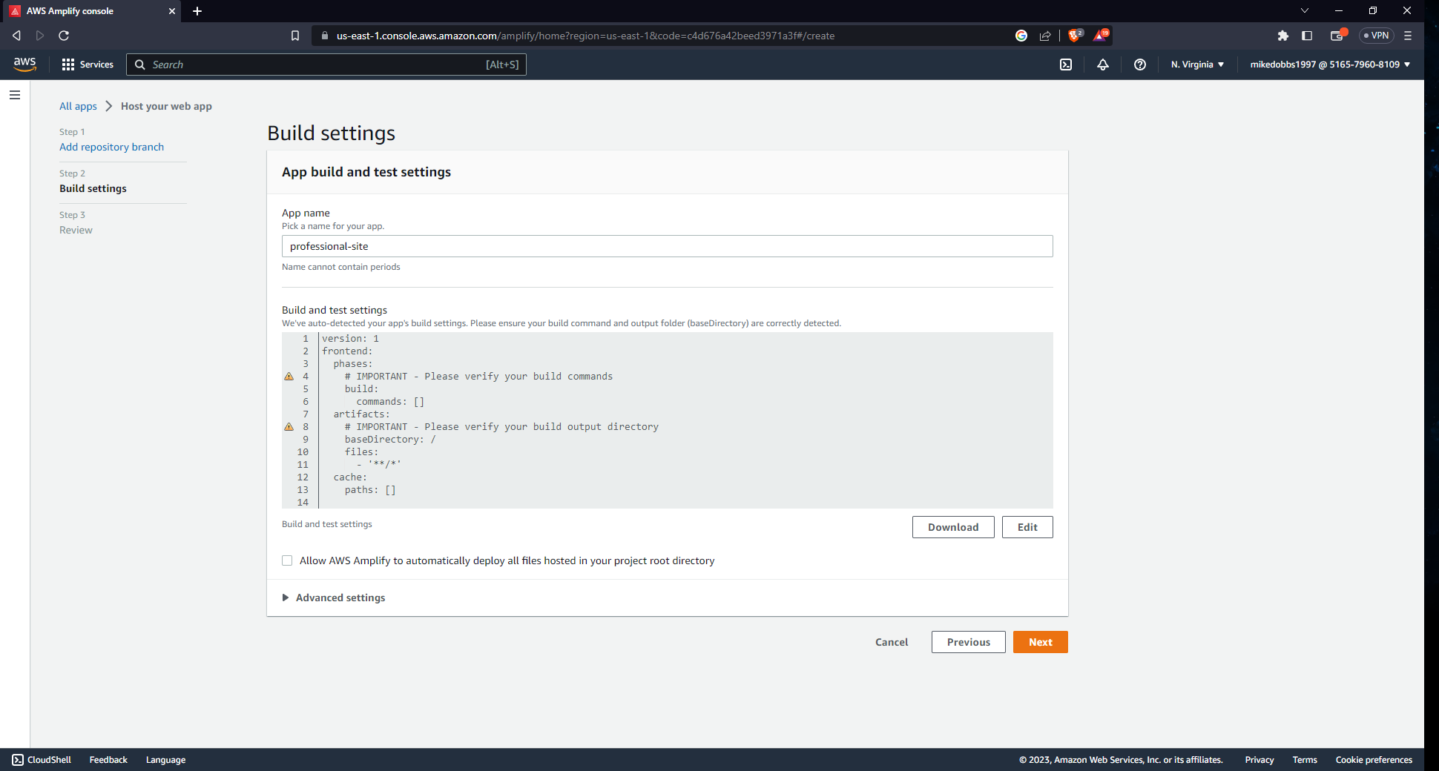Click the Next button
The height and width of the screenshot is (771, 1439).
[1040, 642]
